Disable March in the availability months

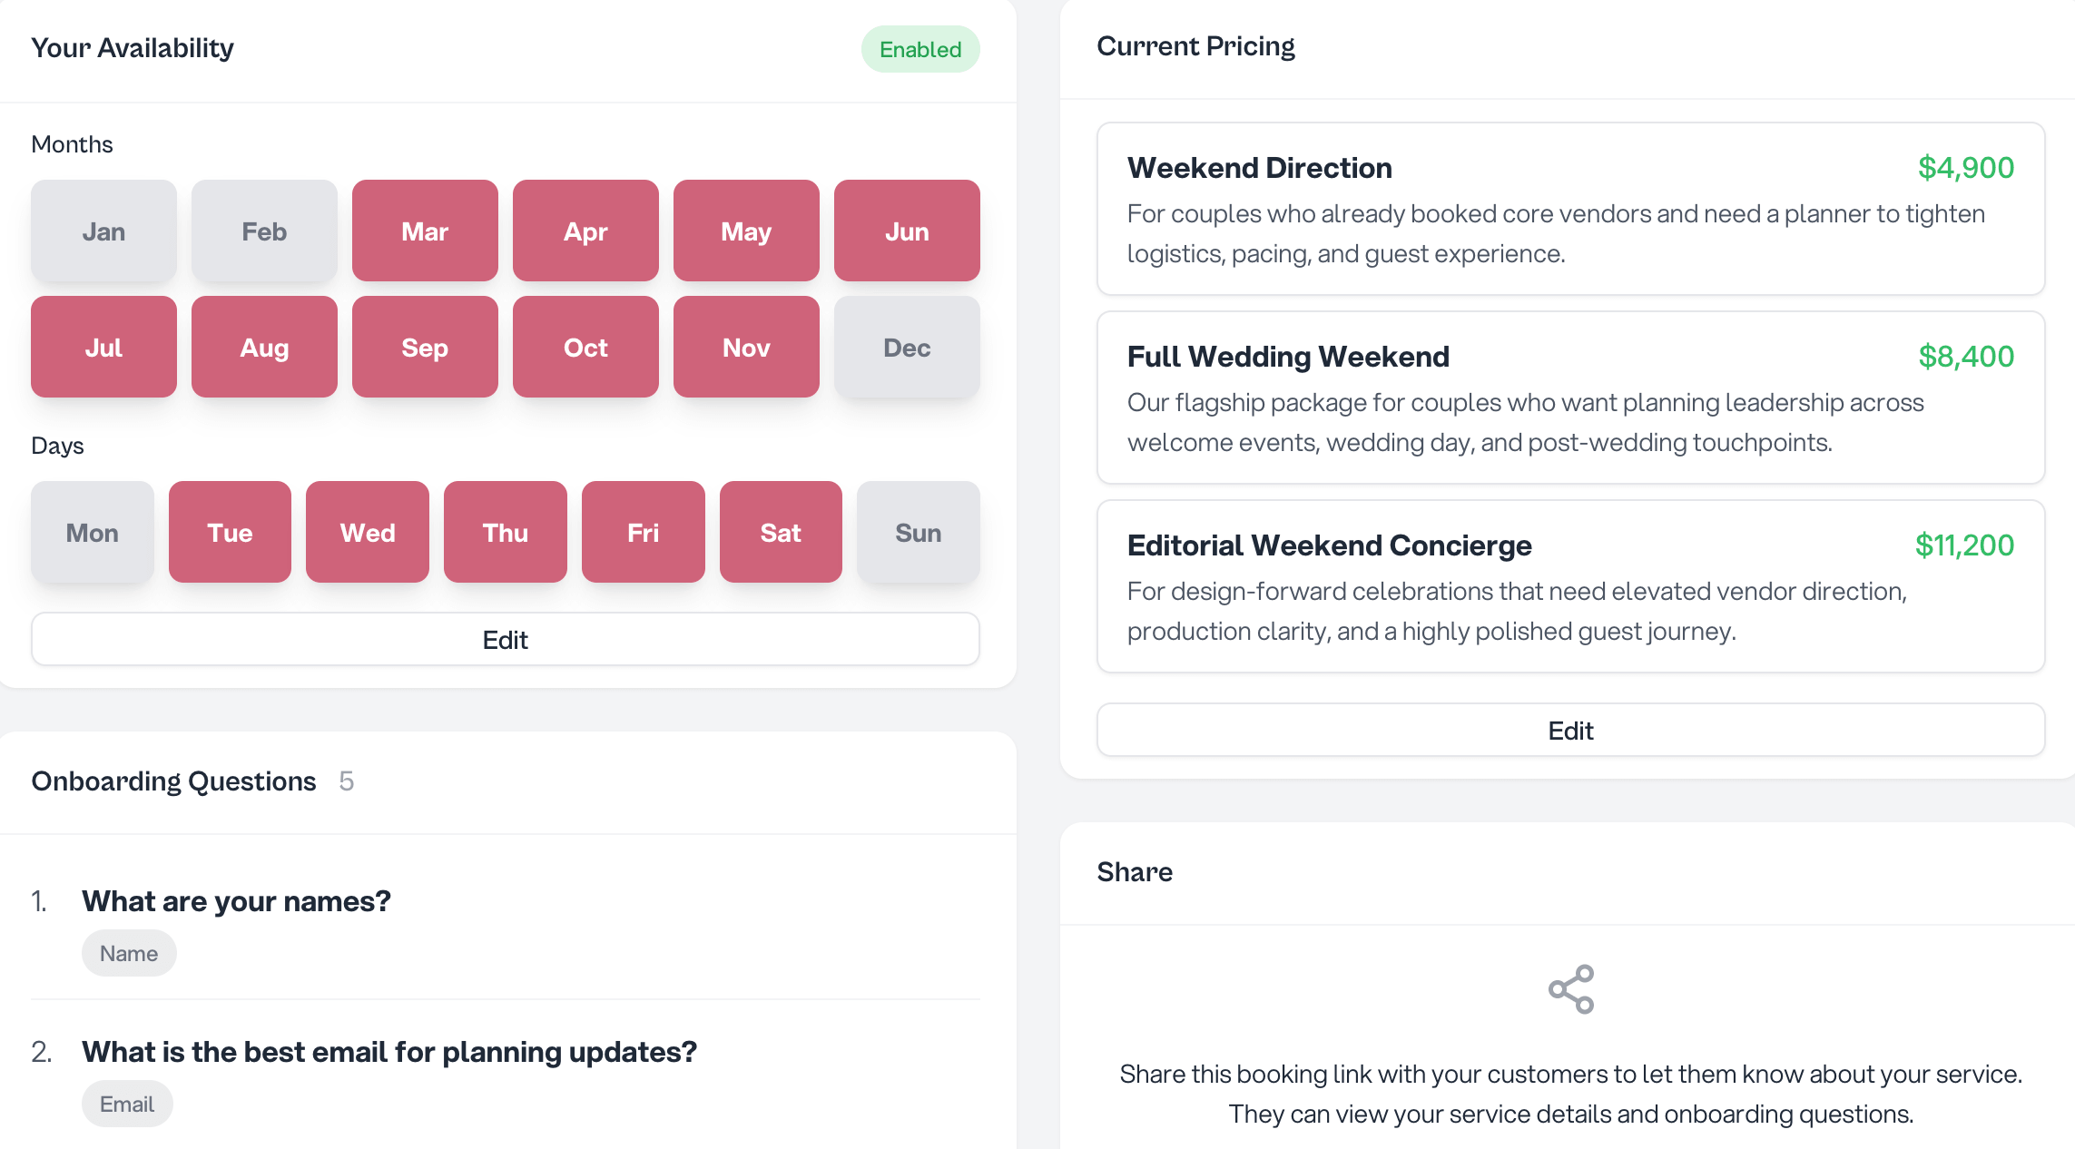tap(425, 231)
